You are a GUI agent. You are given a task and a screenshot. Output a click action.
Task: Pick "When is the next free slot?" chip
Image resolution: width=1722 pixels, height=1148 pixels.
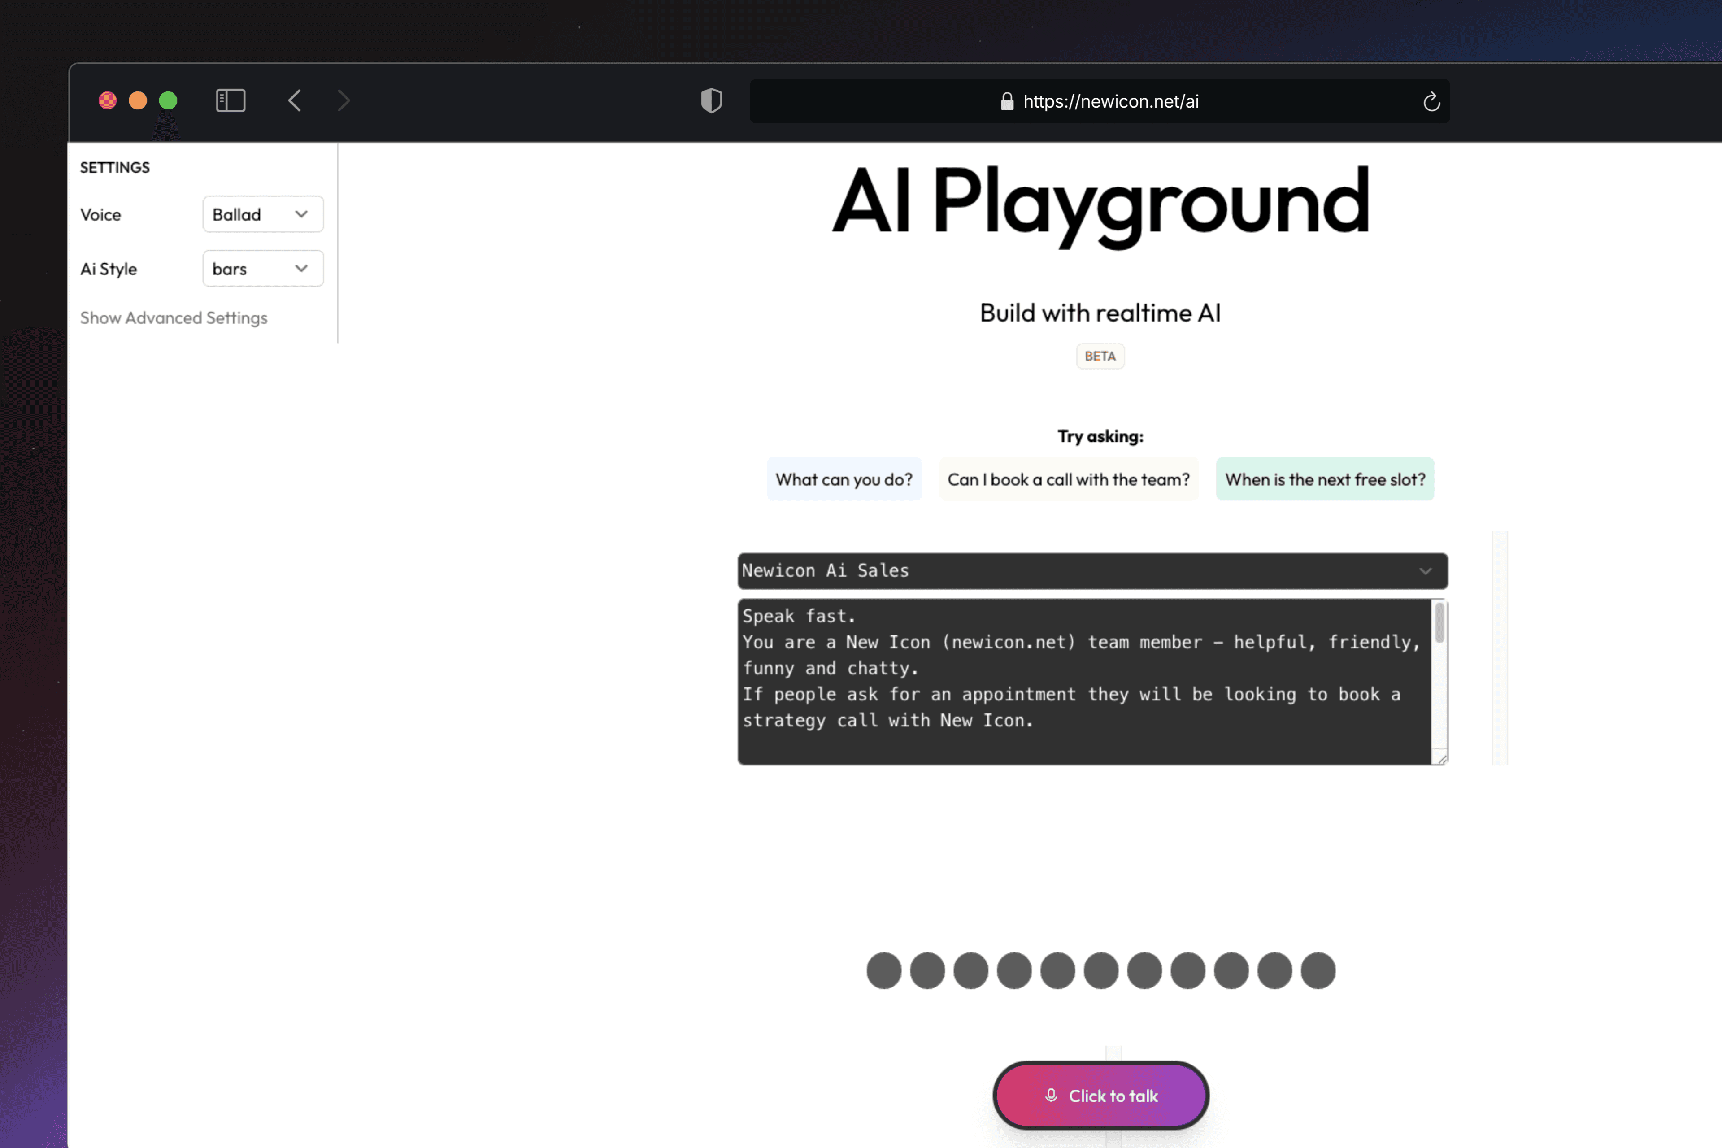pyautogui.click(x=1324, y=479)
